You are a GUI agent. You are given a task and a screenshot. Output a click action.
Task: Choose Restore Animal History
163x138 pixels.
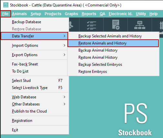113,57
